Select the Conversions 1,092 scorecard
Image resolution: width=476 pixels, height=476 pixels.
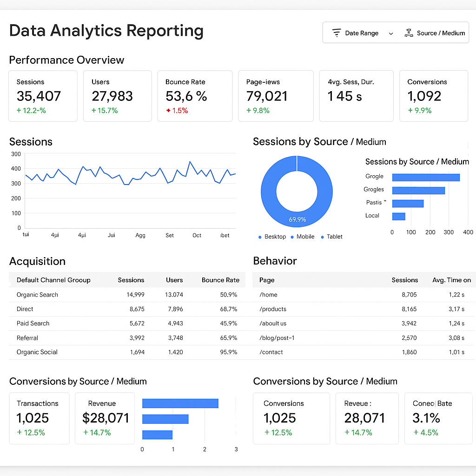pos(434,96)
